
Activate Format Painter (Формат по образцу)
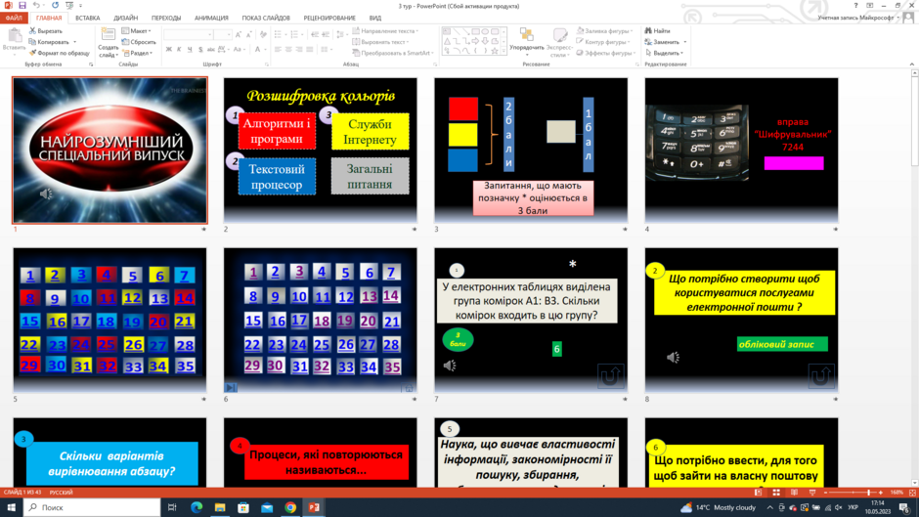(x=60, y=54)
